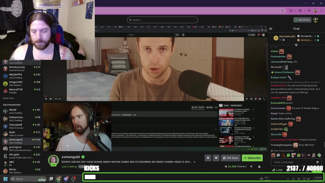The image size is (325, 183).
Task: Open the Just Chatting category link
Action: click(x=69, y=167)
